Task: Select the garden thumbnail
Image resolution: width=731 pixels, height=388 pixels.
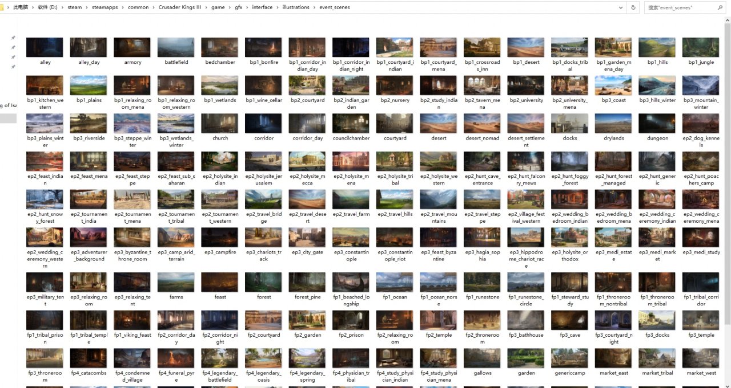Action: 526,358
